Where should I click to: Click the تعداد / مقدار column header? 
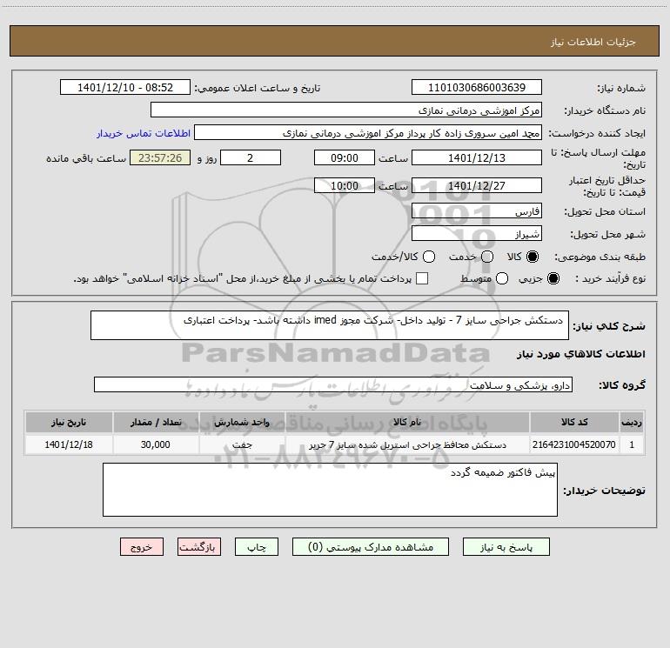156,422
